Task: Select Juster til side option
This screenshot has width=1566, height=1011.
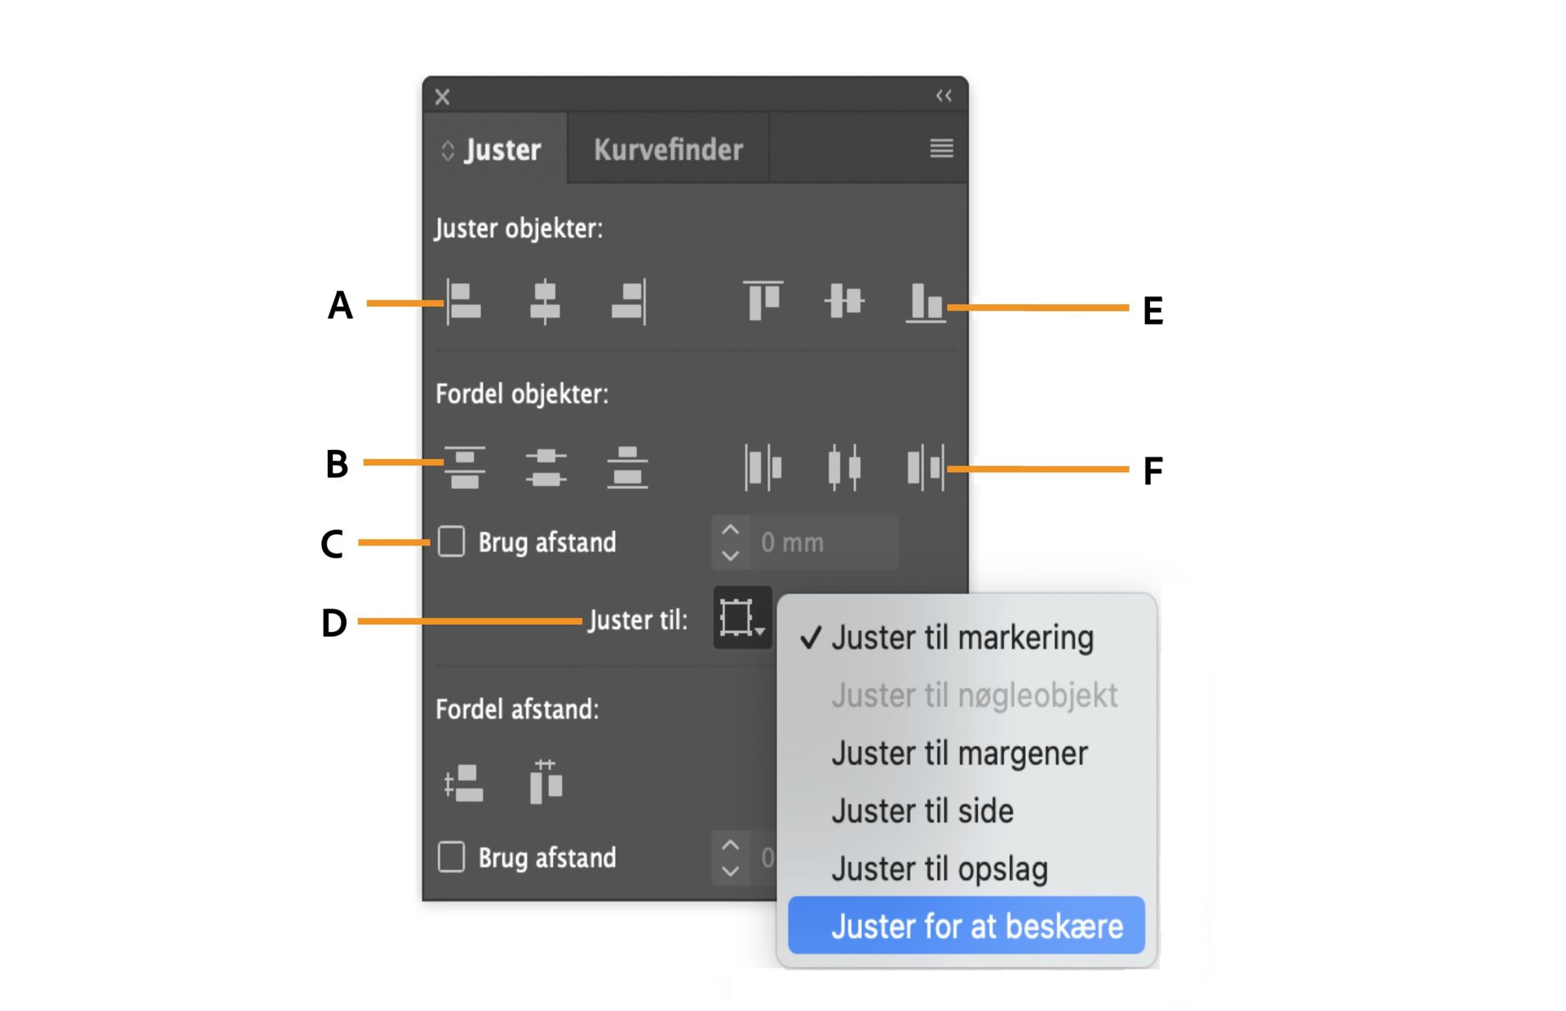Action: tap(922, 811)
